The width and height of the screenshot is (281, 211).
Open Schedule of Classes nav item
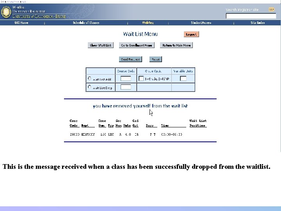pos(86,23)
